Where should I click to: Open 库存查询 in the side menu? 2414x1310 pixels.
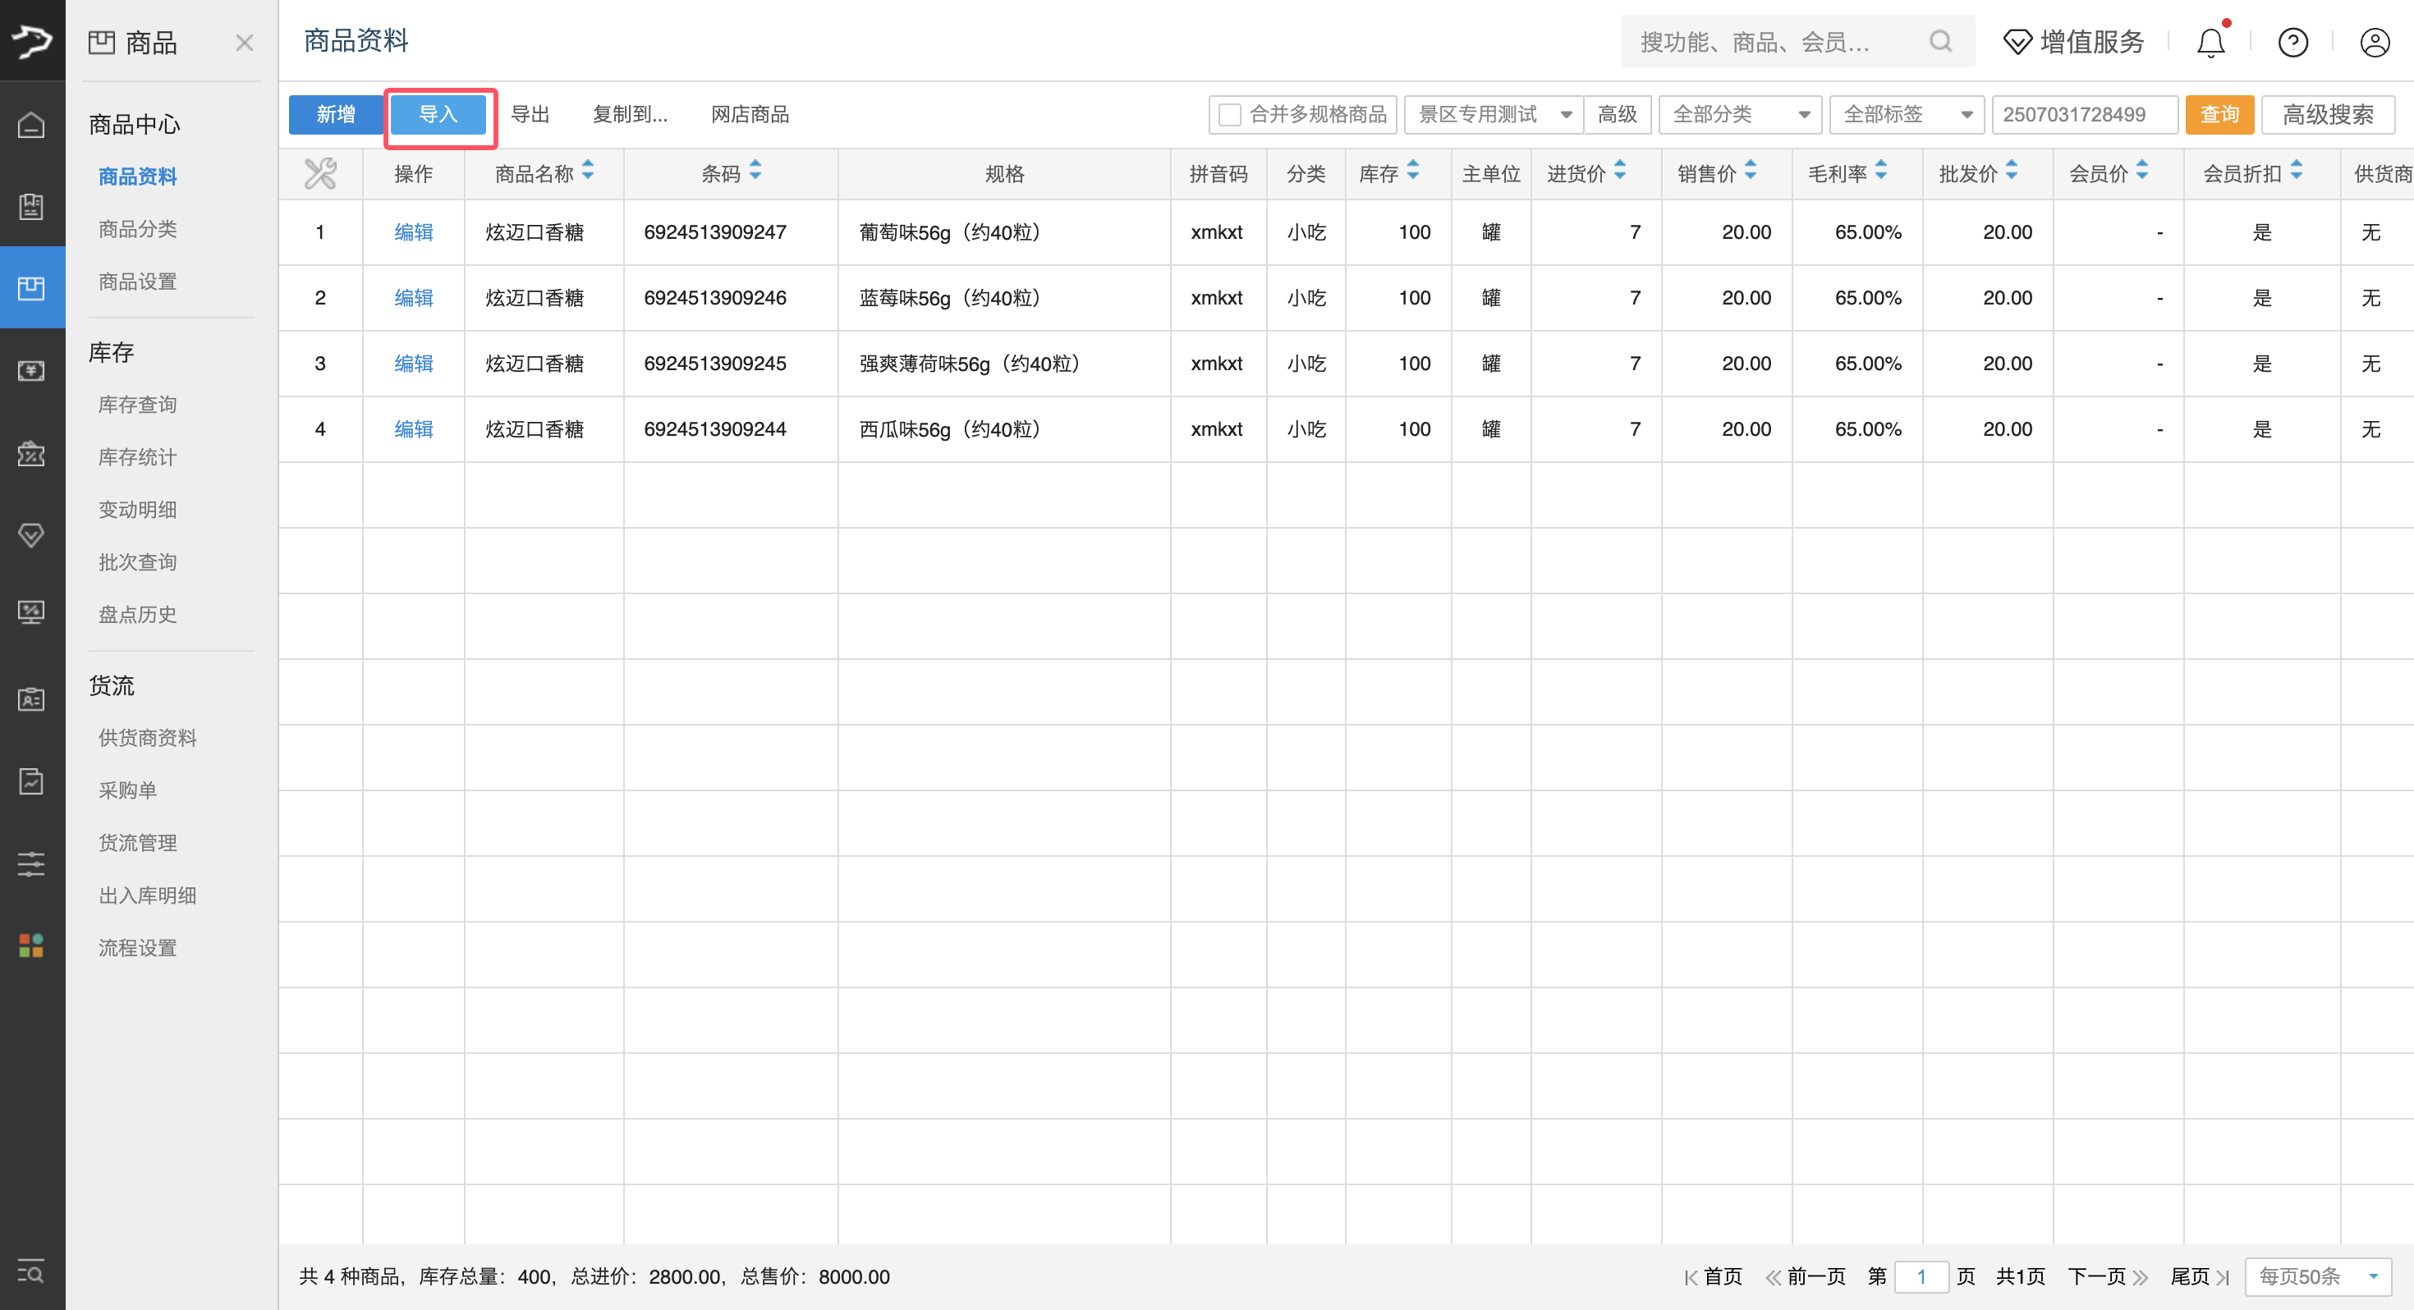pos(138,404)
